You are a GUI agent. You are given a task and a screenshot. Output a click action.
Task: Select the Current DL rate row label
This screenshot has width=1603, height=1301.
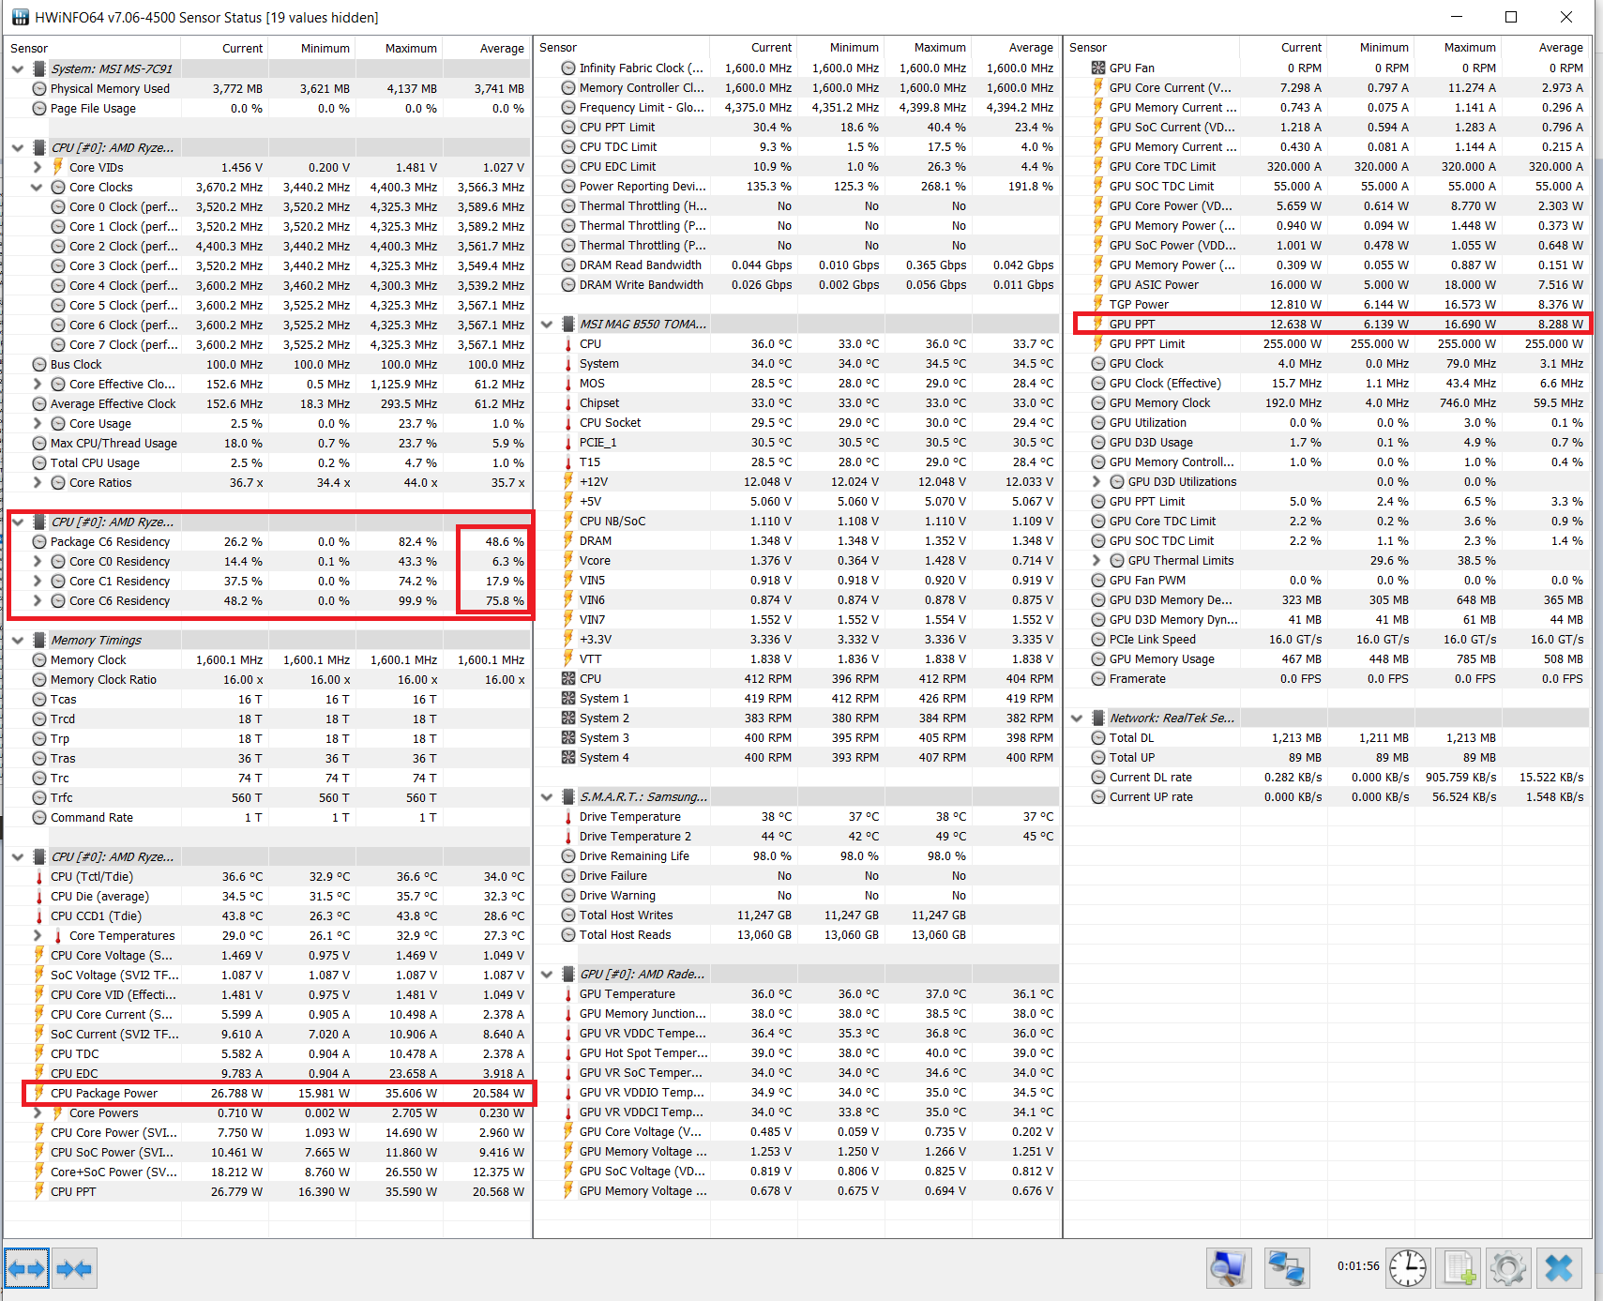(x=1151, y=777)
